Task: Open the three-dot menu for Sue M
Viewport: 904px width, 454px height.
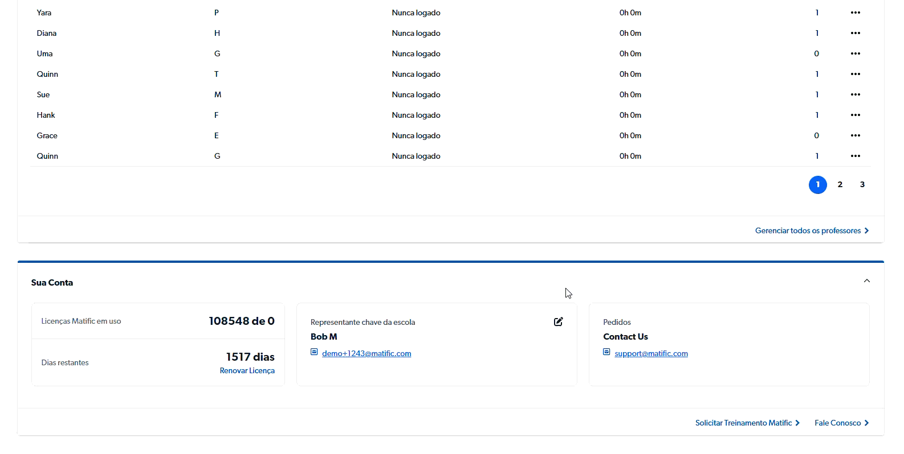Action: tap(855, 94)
